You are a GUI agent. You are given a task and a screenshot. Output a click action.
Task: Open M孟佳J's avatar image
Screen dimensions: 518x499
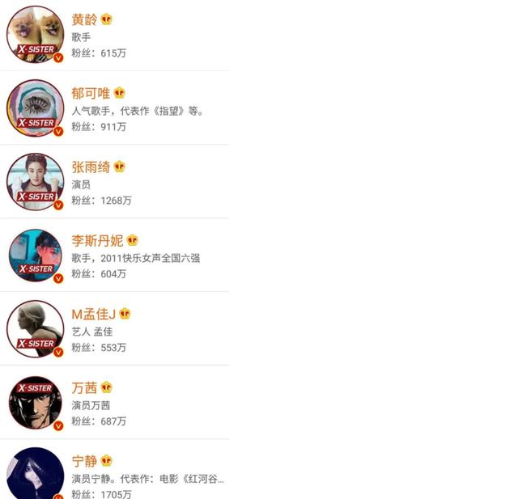coord(36,329)
